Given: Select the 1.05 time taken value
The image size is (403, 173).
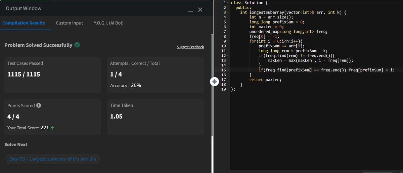Looking at the screenshot, I should pos(116,117).
